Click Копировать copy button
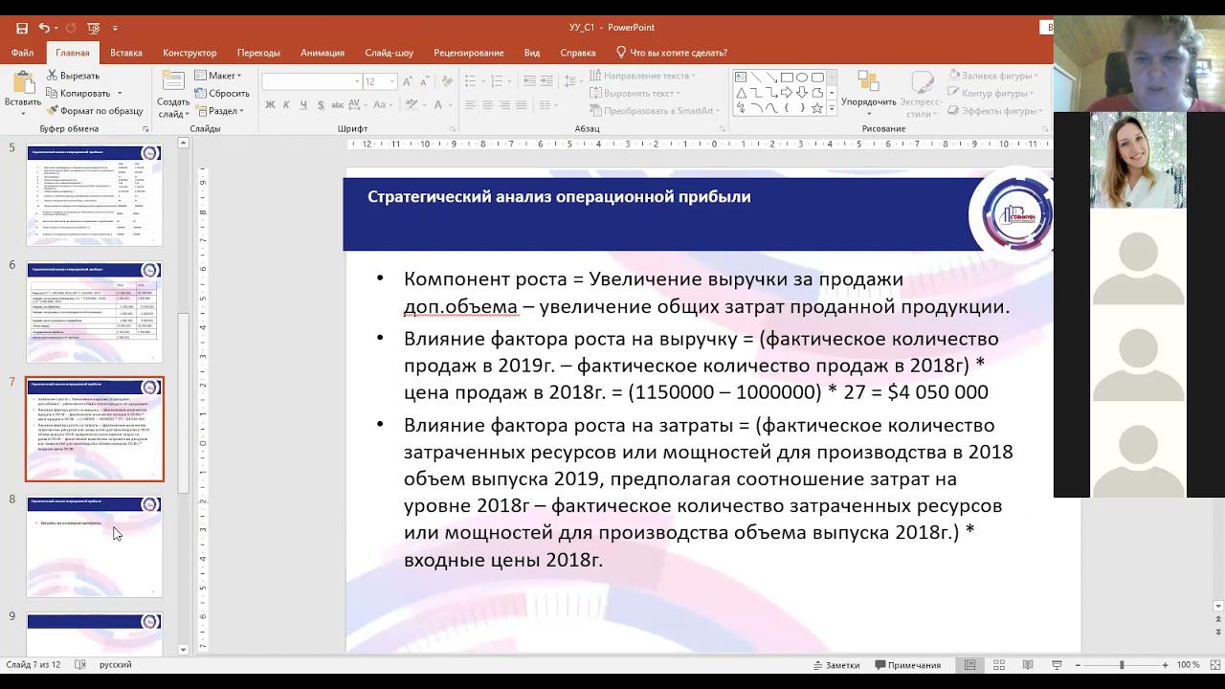 point(84,93)
